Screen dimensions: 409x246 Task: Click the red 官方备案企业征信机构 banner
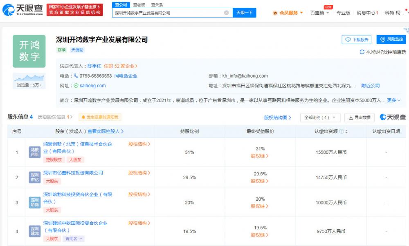point(74,10)
